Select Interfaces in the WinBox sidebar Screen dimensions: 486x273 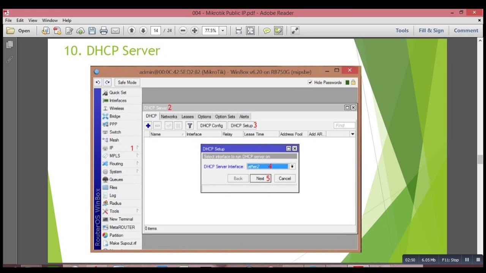118,100
